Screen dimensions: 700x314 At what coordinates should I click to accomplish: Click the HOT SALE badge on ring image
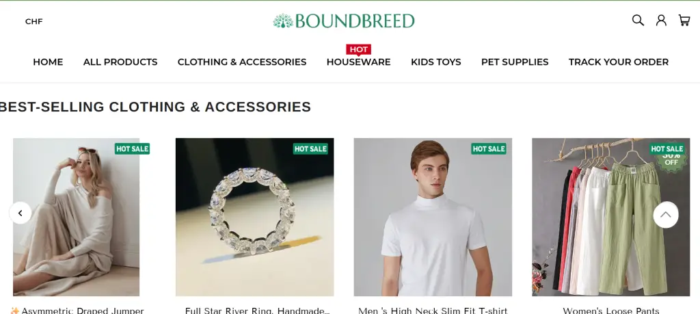(x=310, y=148)
